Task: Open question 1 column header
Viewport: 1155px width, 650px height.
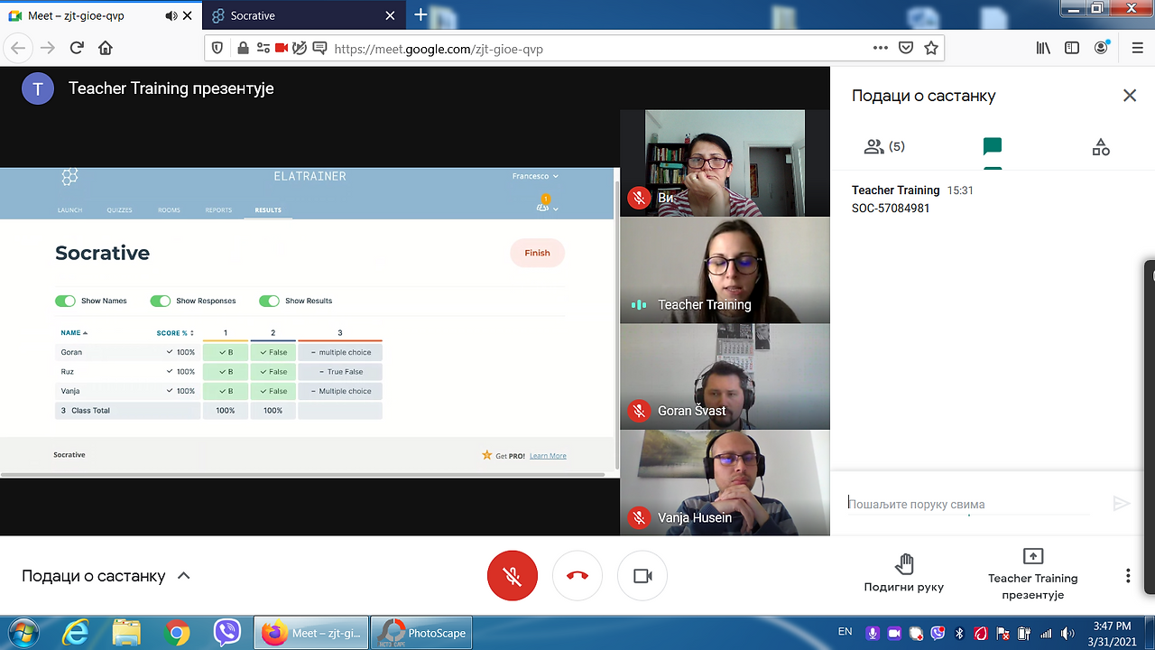Action: pos(226,333)
